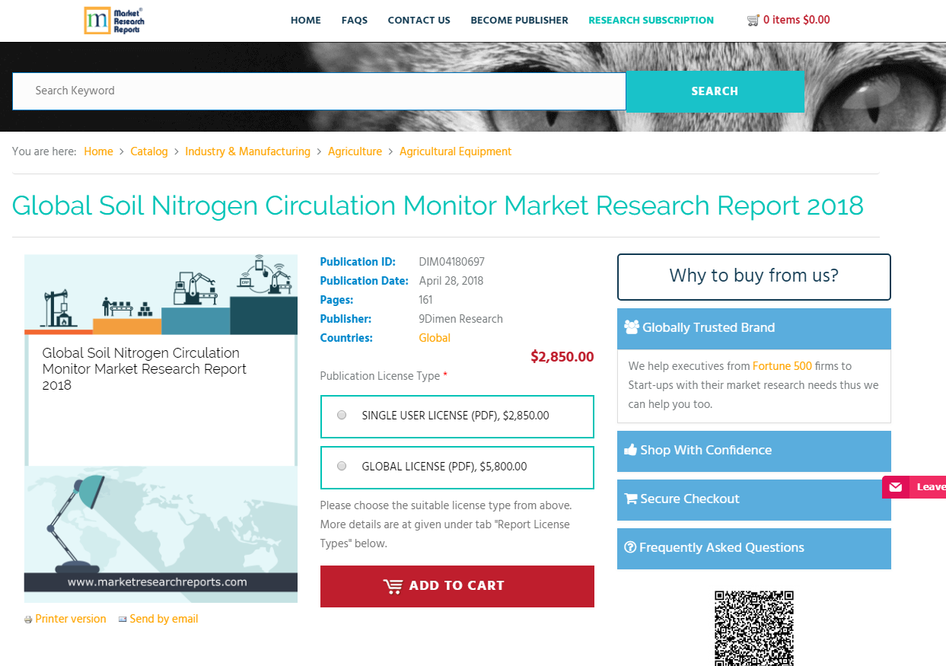The width and height of the screenshot is (946, 666).
Task: Follow the Industry & Manufacturing breadcrumb link
Action: pos(247,151)
